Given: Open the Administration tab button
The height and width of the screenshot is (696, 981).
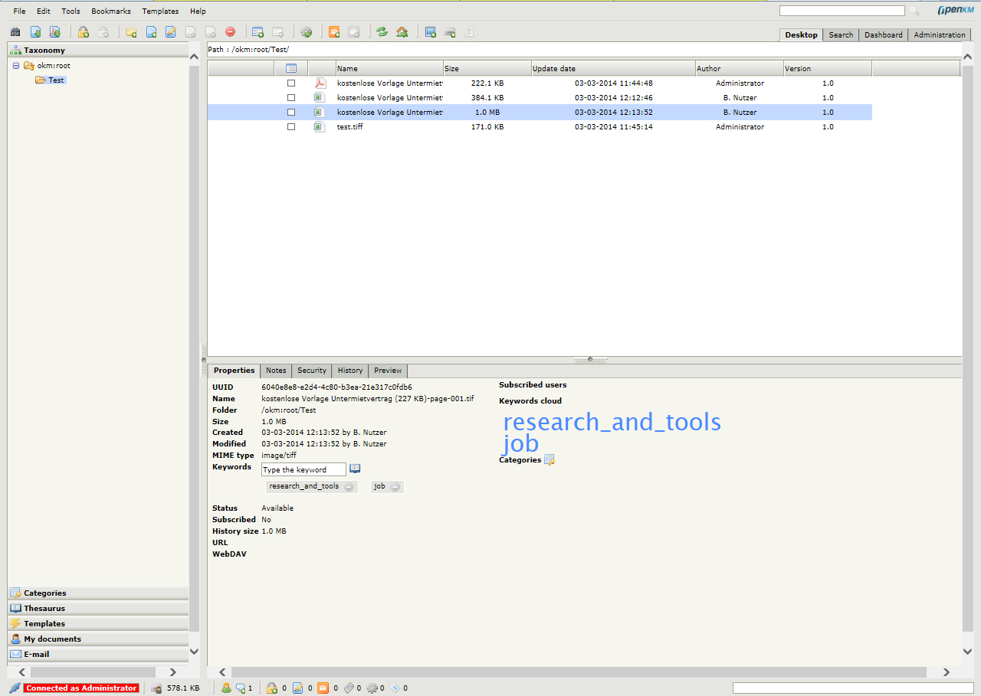Looking at the screenshot, I should [939, 35].
